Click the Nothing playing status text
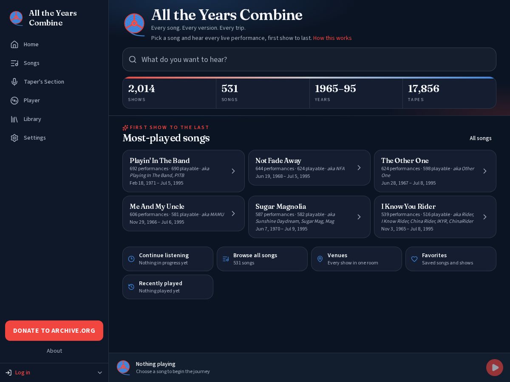The image size is (510, 382). (x=156, y=364)
